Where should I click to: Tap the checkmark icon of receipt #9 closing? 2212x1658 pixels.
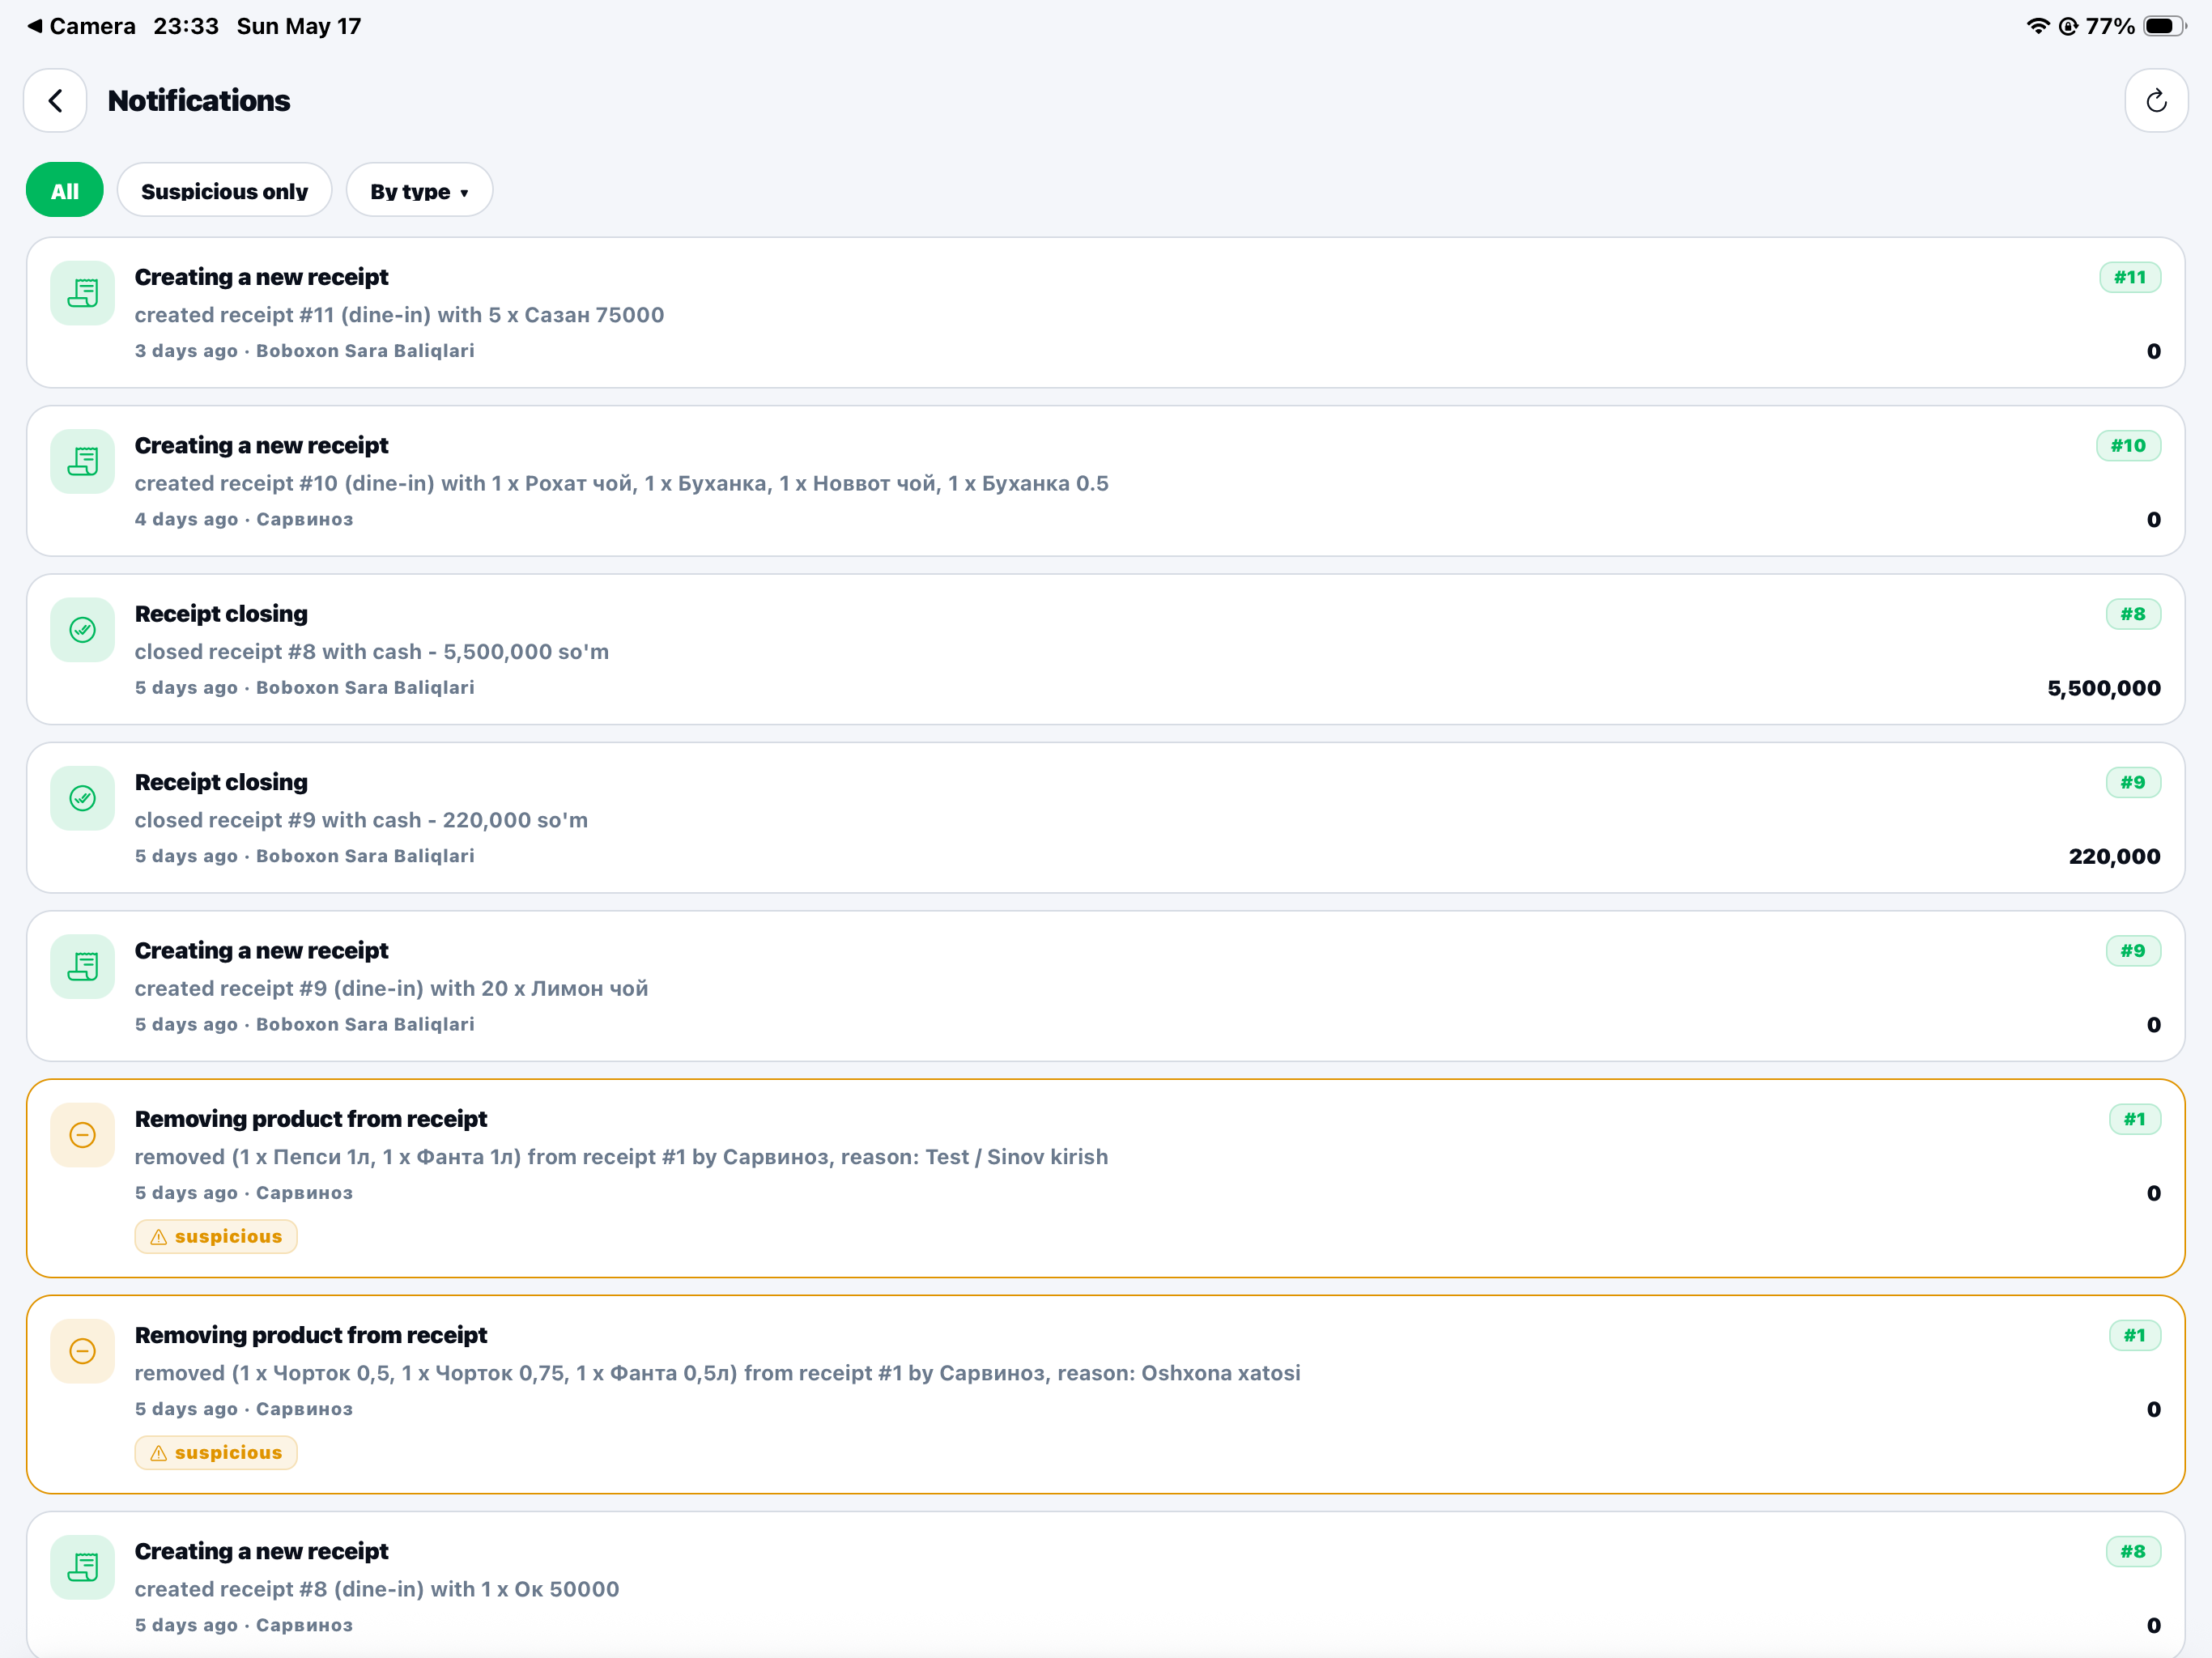pyautogui.click(x=83, y=798)
